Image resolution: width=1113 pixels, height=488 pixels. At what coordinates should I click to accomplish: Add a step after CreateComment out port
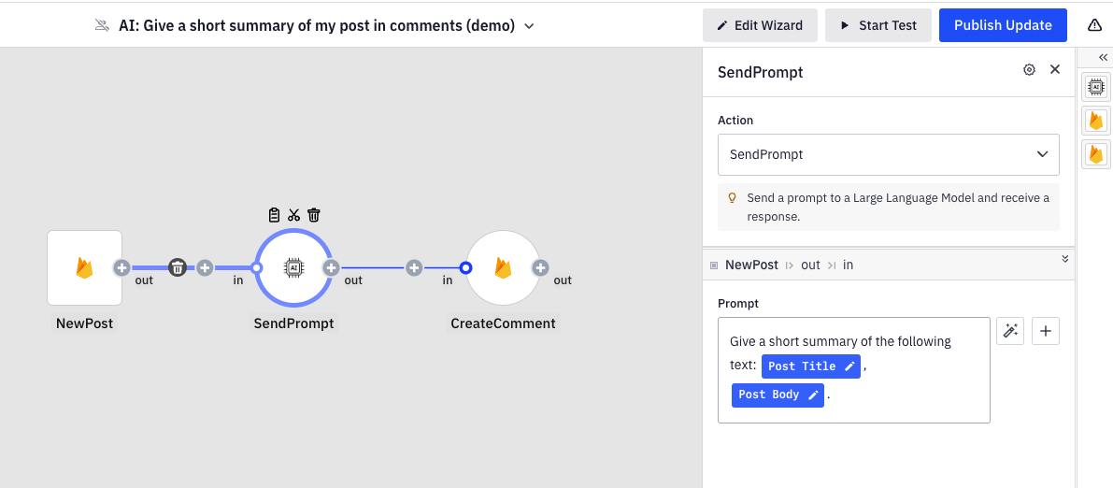tap(540, 268)
